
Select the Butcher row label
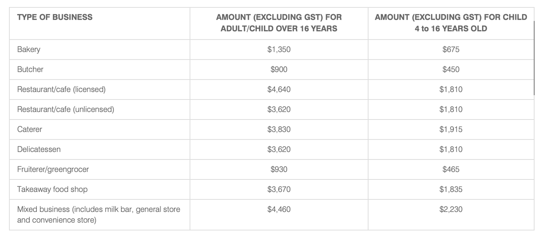[x=30, y=69]
